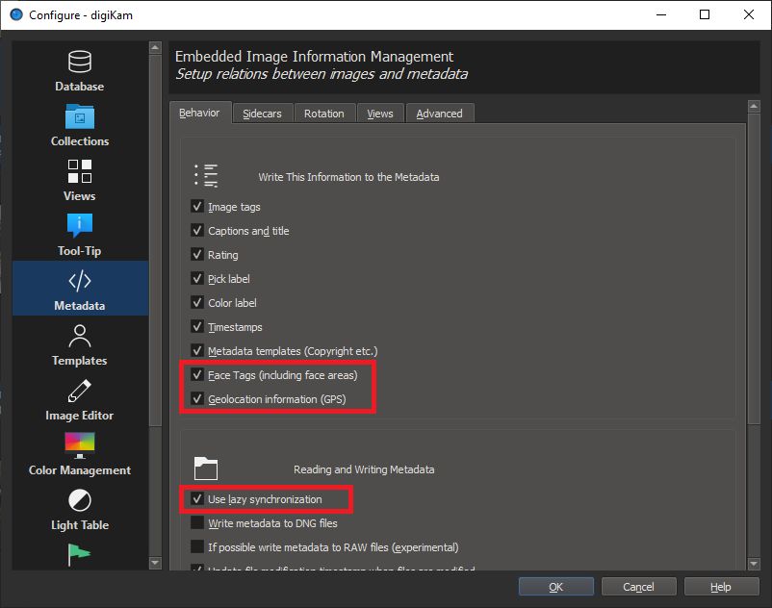Toggle Face Tags including face areas
772x608 pixels.
coord(197,375)
